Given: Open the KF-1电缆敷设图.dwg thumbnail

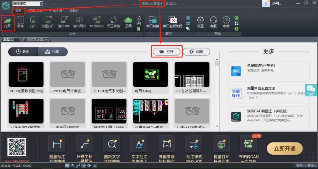Looking at the screenshot, I should click(x=26, y=74).
